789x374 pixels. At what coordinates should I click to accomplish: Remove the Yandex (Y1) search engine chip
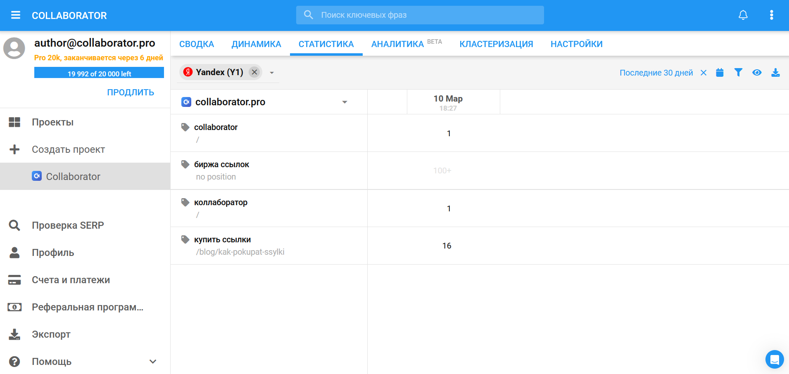point(254,72)
